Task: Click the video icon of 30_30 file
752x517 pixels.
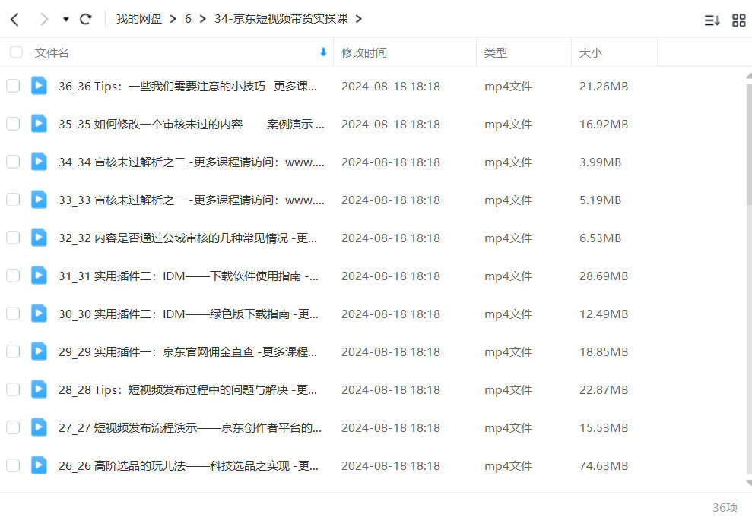Action: tap(39, 314)
